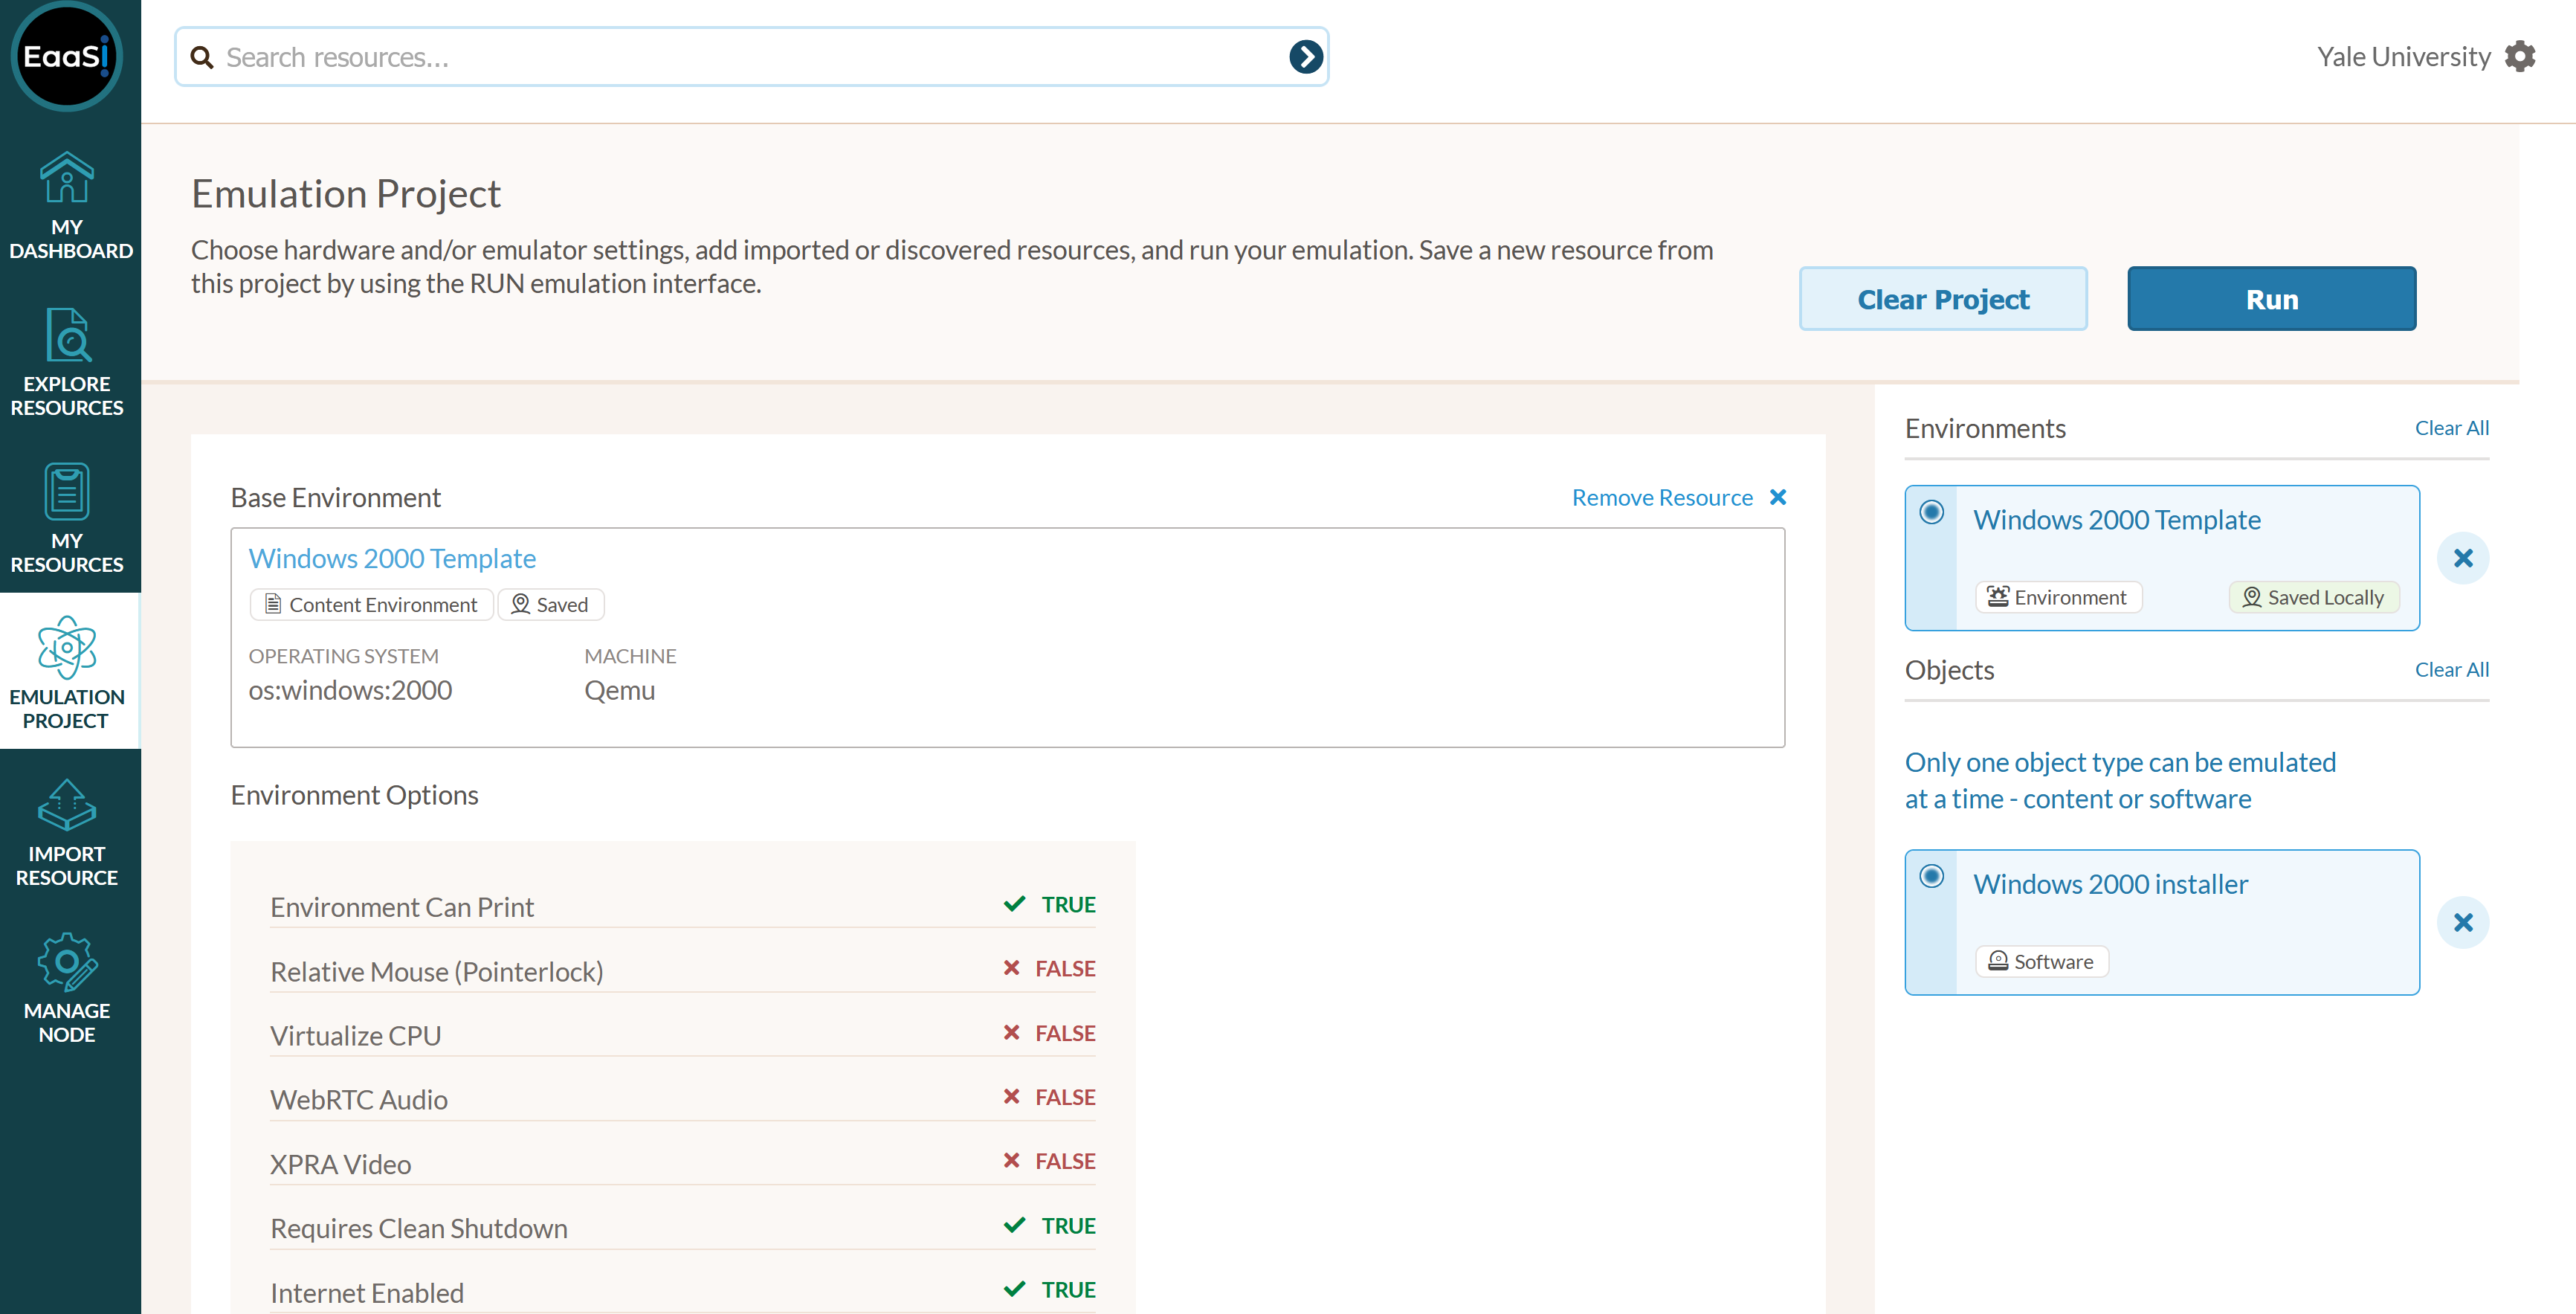Select the Windows 2000 installer radio button
The width and height of the screenshot is (2576, 1314).
click(x=1931, y=876)
